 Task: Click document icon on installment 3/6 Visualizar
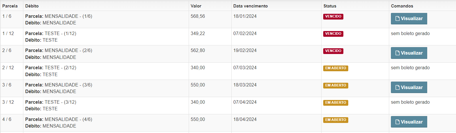398,88
